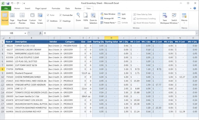Click the Save Workspace icon
Screen dimensions: 199x120
coord(165,15)
